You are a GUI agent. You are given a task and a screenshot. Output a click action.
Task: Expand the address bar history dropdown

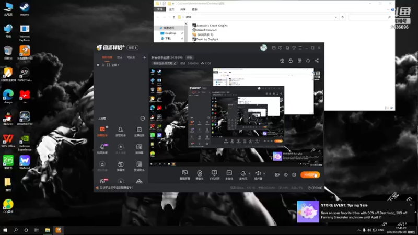(335, 17)
